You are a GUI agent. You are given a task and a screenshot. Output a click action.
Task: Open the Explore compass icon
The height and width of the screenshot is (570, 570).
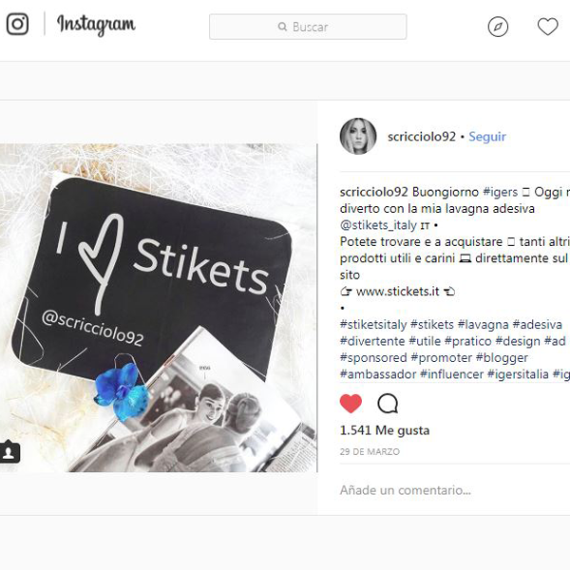pos(498,27)
